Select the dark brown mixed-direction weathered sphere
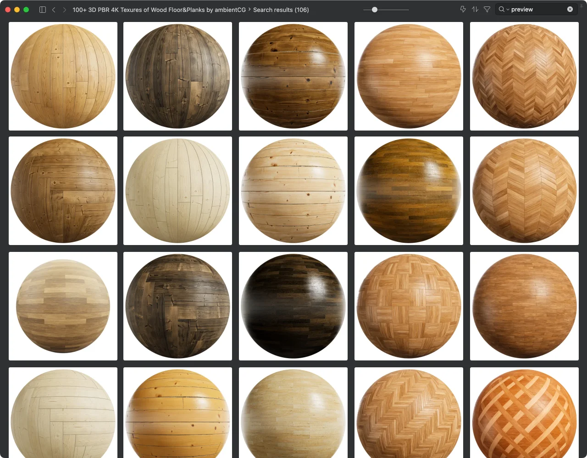This screenshot has width=587, height=458. click(177, 306)
